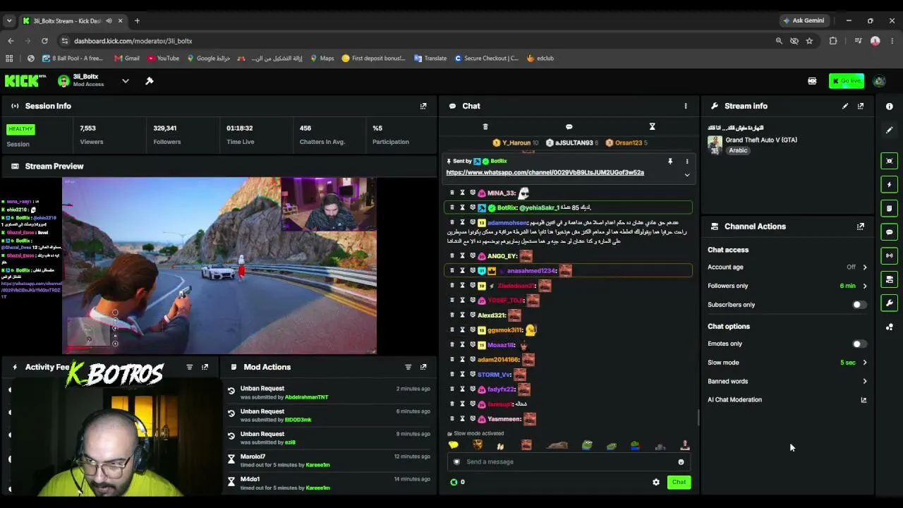This screenshot has width=903, height=508.
Task: Toggle the Emotes only switch
Action: point(859,344)
